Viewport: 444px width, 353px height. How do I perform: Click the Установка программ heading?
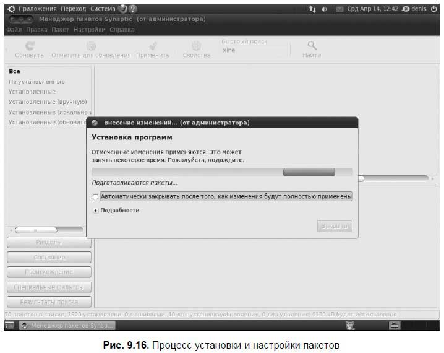coord(132,137)
